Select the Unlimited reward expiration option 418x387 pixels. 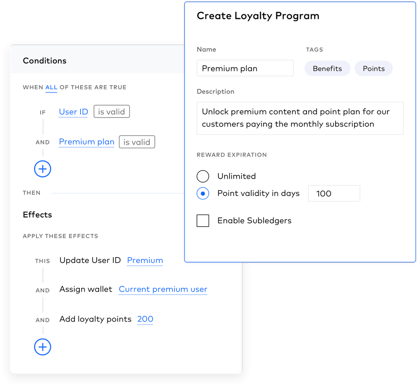(x=203, y=176)
